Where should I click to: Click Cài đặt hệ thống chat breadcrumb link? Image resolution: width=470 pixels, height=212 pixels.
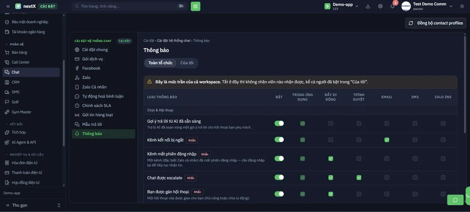(174, 41)
